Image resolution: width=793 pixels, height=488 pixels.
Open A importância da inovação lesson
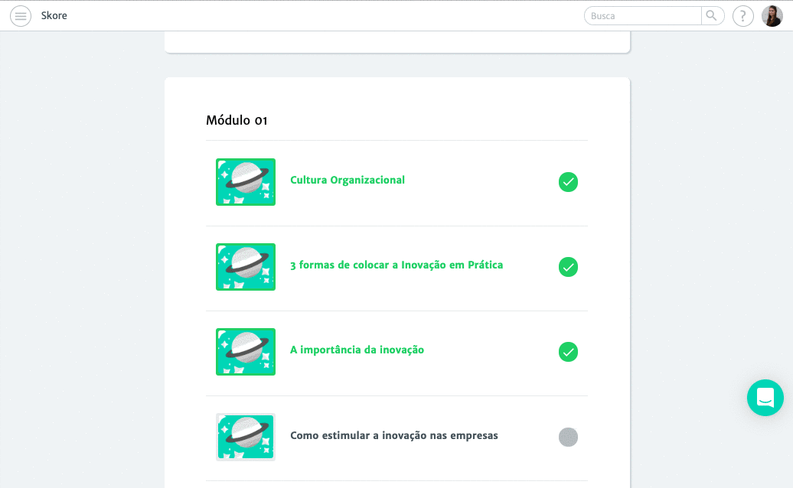click(357, 350)
